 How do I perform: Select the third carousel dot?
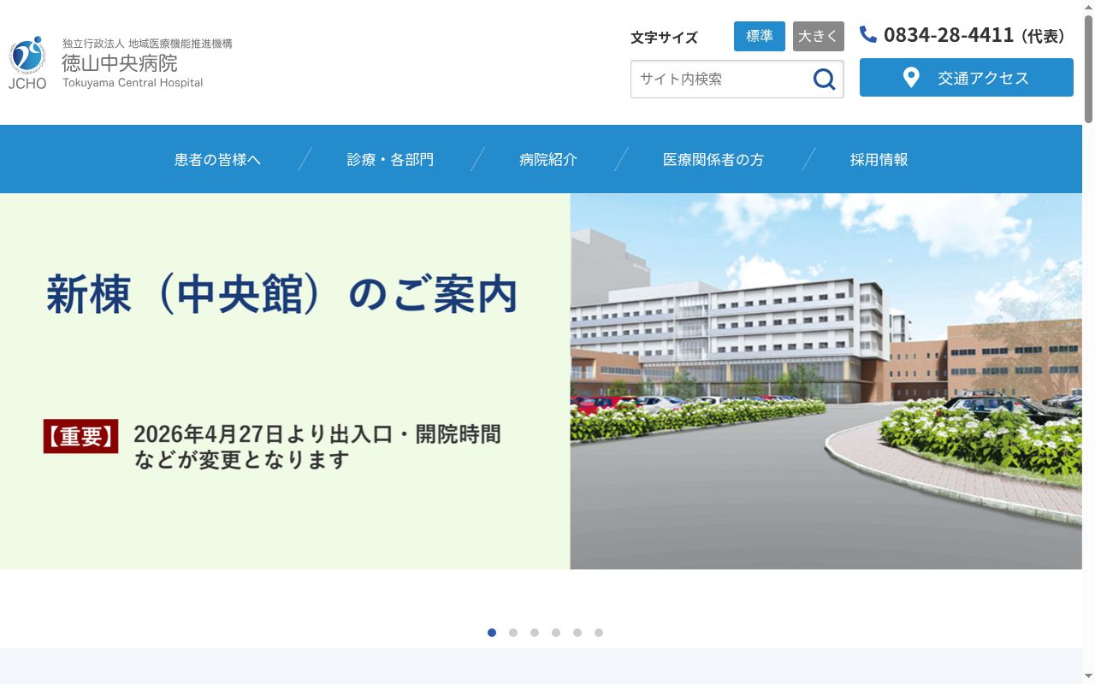pyautogui.click(x=535, y=633)
